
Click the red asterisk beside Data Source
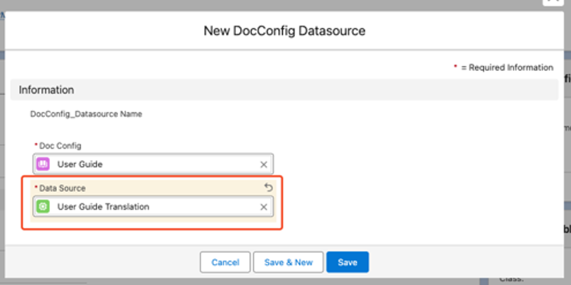tap(36, 188)
